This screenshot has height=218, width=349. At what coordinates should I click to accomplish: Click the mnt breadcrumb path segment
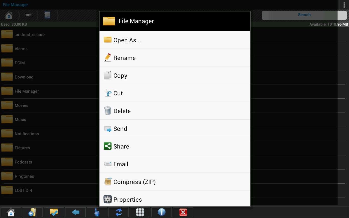coord(28,15)
